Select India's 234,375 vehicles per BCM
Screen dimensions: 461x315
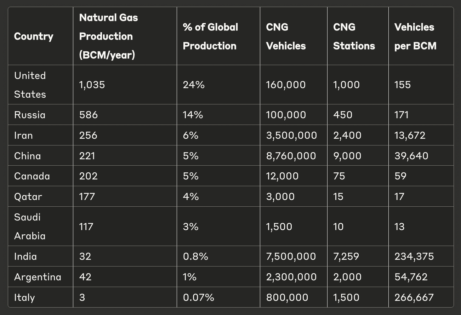pos(414,257)
